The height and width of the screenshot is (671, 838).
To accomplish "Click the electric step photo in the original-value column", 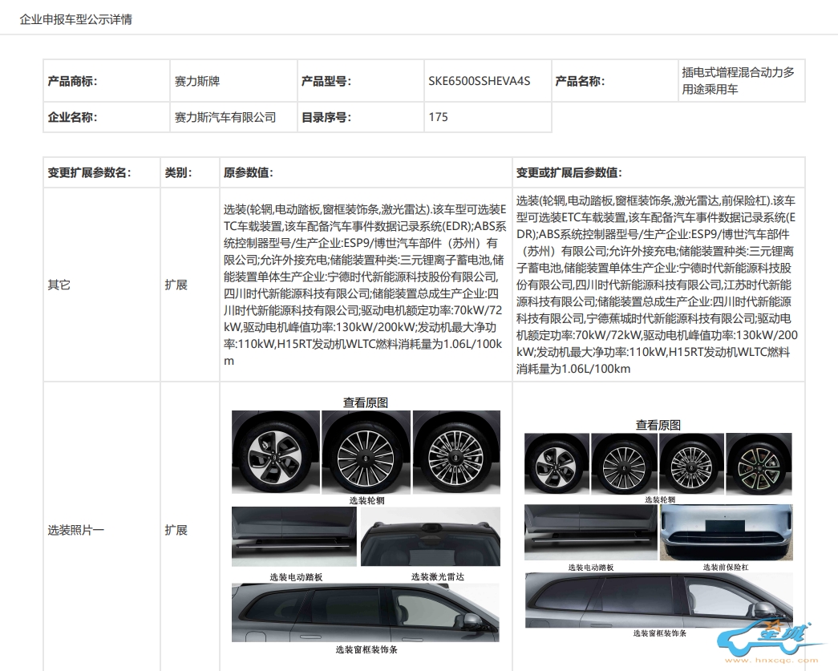I will pyautogui.click(x=294, y=537).
